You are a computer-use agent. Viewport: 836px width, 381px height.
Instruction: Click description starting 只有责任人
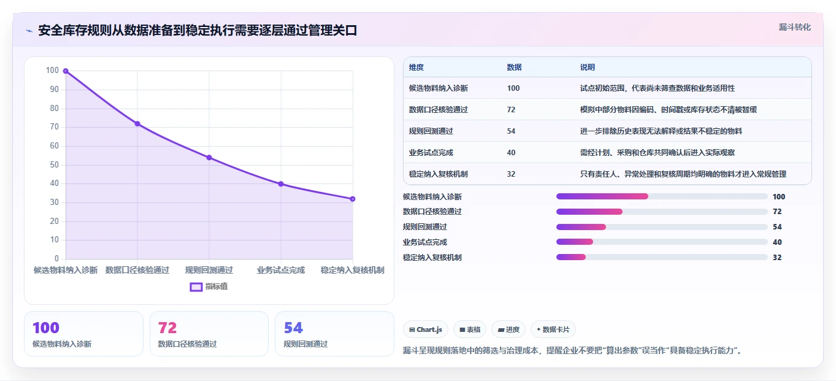(x=683, y=174)
